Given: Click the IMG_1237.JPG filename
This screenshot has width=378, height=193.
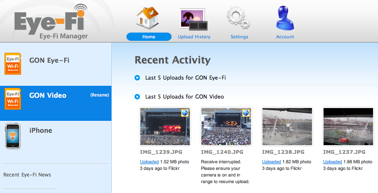Looking at the screenshot, I should tap(344, 152).
